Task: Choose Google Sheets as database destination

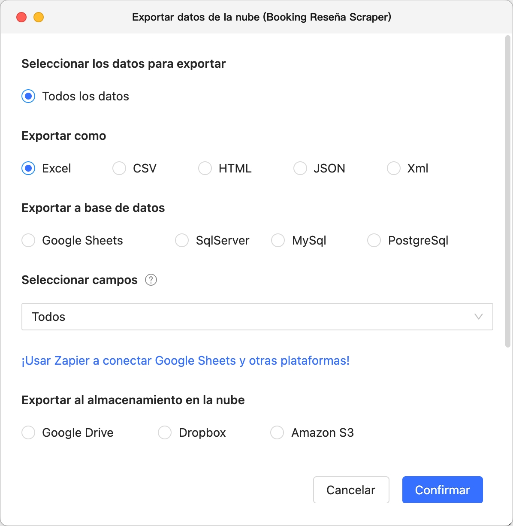Action: coord(28,240)
